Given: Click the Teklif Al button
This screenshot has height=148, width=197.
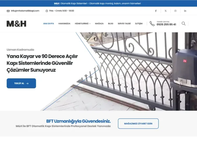Looking at the screenshot, I should pyautogui.click(x=21, y=83).
